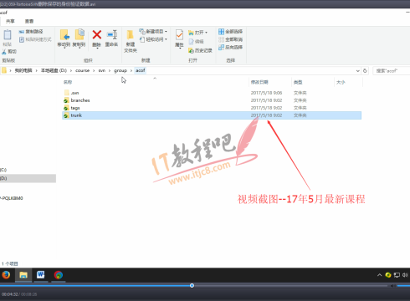
Task: Select the 'trunk' folder row
Action: (x=212, y=115)
